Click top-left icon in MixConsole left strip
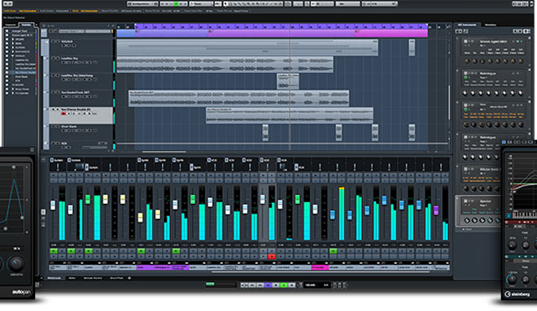The width and height of the screenshot is (537, 311). pyautogui.click(x=43, y=160)
